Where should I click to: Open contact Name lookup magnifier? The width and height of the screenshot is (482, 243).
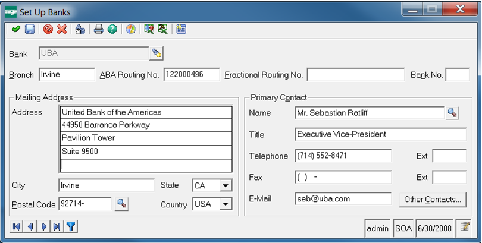pyautogui.click(x=452, y=113)
